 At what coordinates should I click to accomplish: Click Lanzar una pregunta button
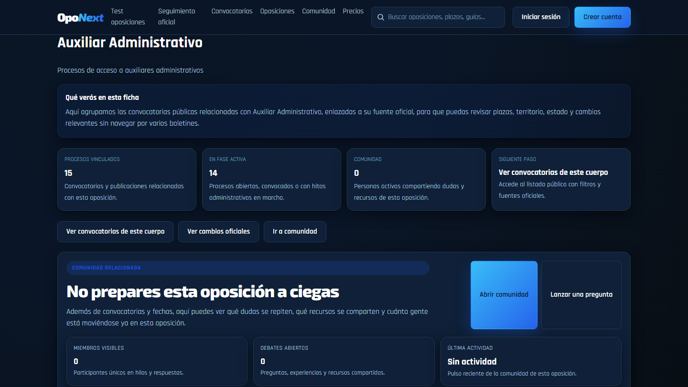pyautogui.click(x=581, y=295)
